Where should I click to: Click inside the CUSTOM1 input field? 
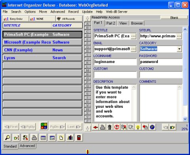[115, 75]
